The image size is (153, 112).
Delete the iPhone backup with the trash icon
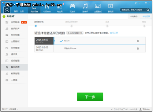tap(138, 49)
